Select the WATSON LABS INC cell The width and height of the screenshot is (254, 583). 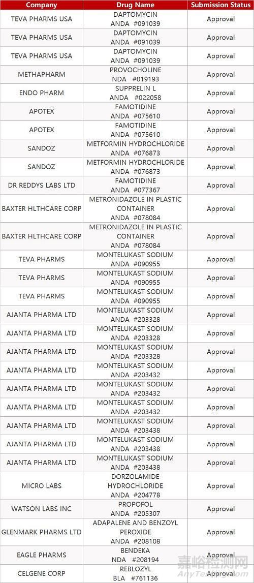click(x=42, y=509)
